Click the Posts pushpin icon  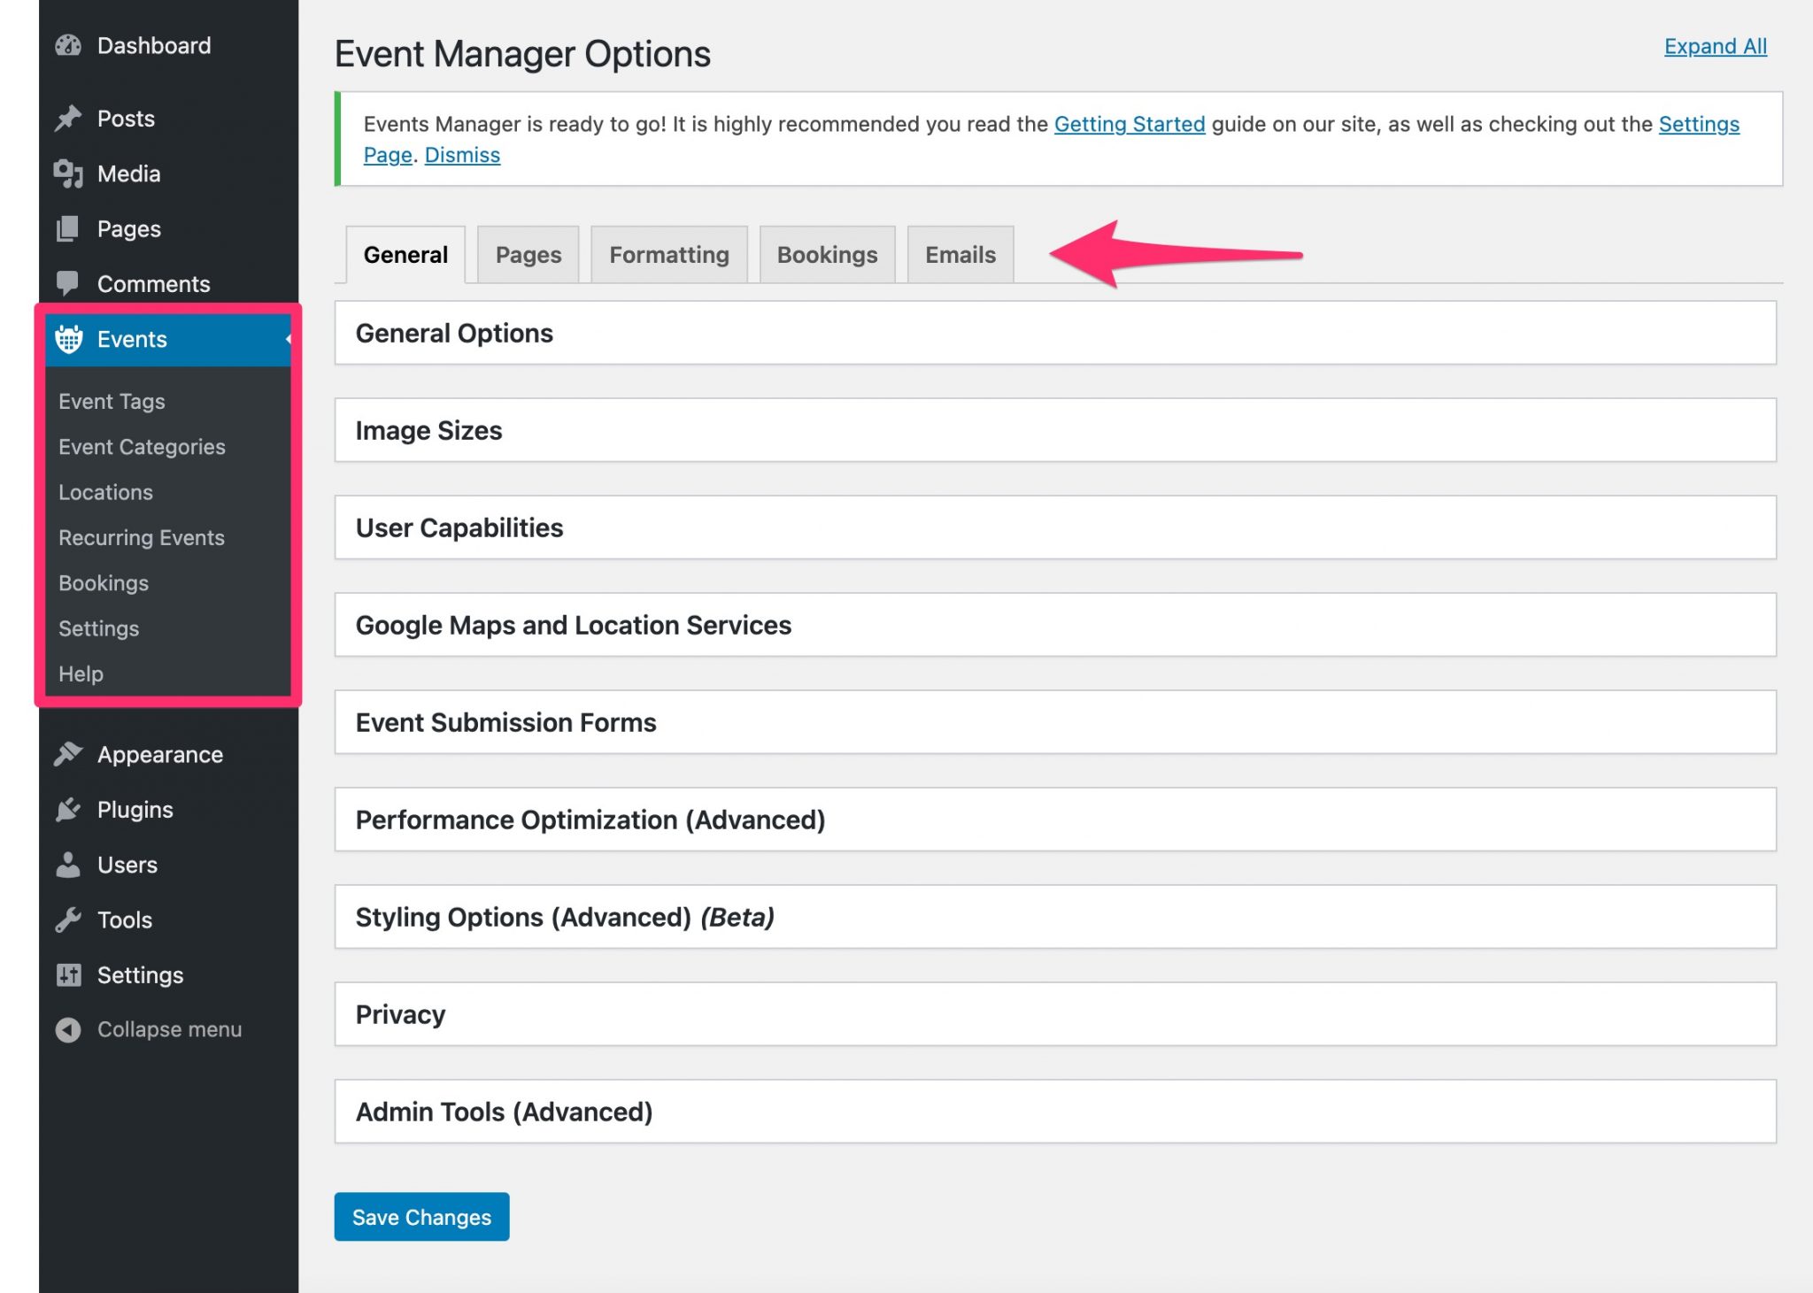click(68, 119)
